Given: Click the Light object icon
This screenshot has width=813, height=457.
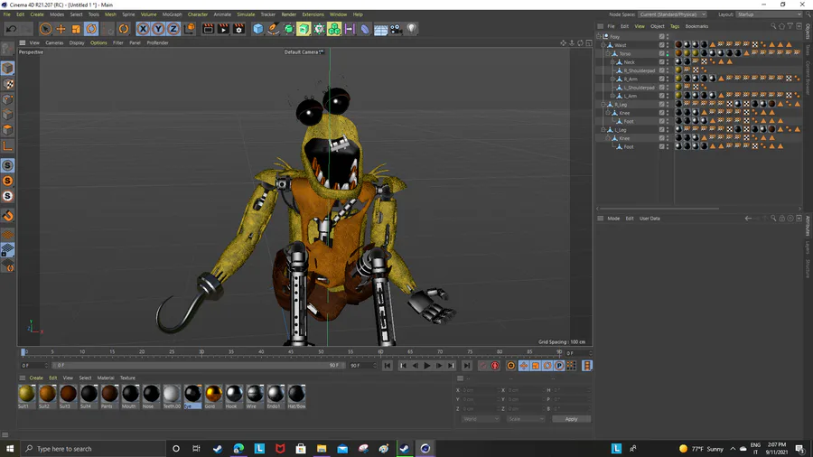Looking at the screenshot, I should (411, 29).
